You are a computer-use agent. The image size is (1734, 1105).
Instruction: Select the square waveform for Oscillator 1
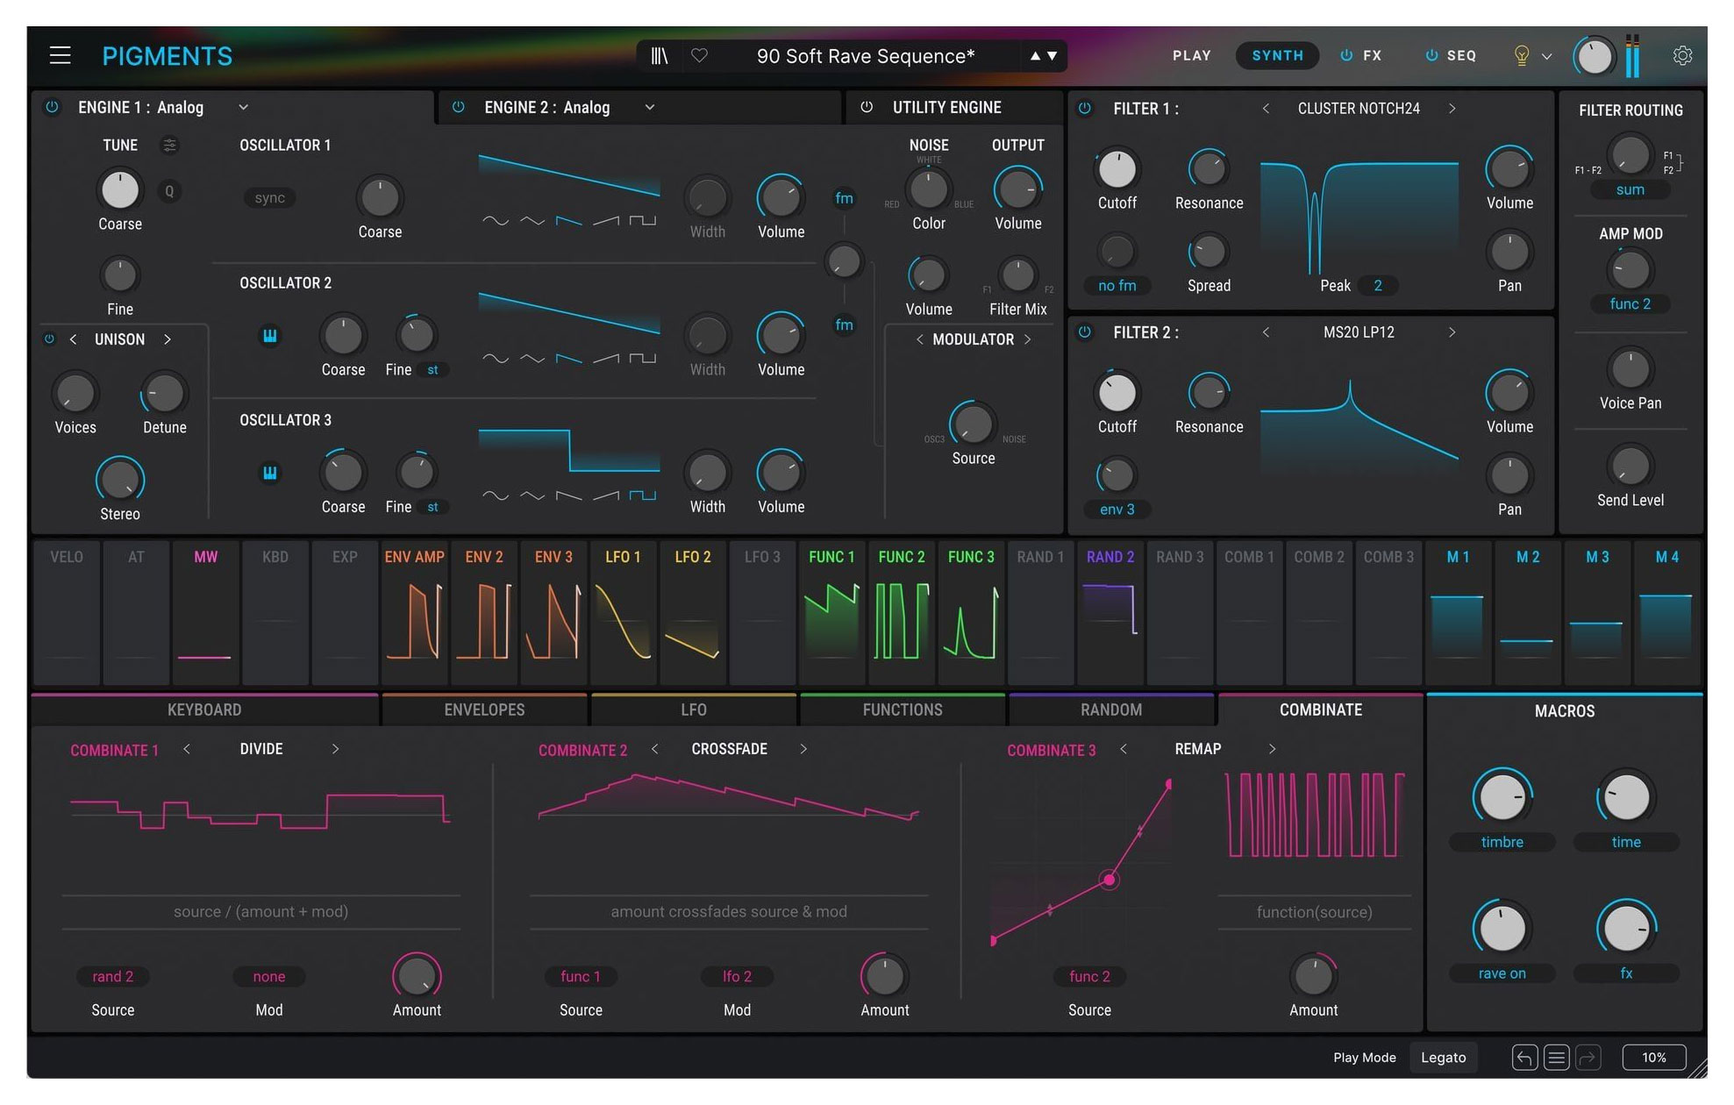click(x=642, y=221)
